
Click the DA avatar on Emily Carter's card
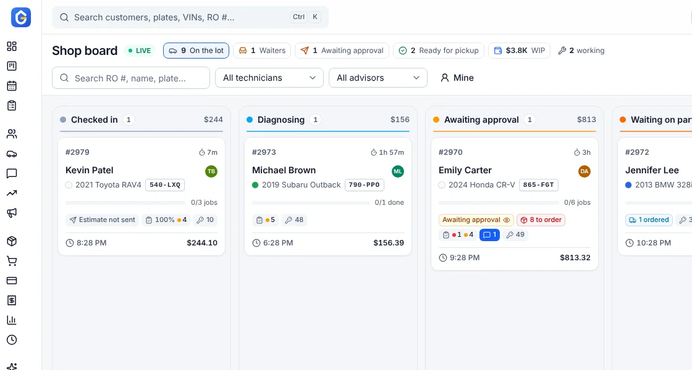point(584,171)
